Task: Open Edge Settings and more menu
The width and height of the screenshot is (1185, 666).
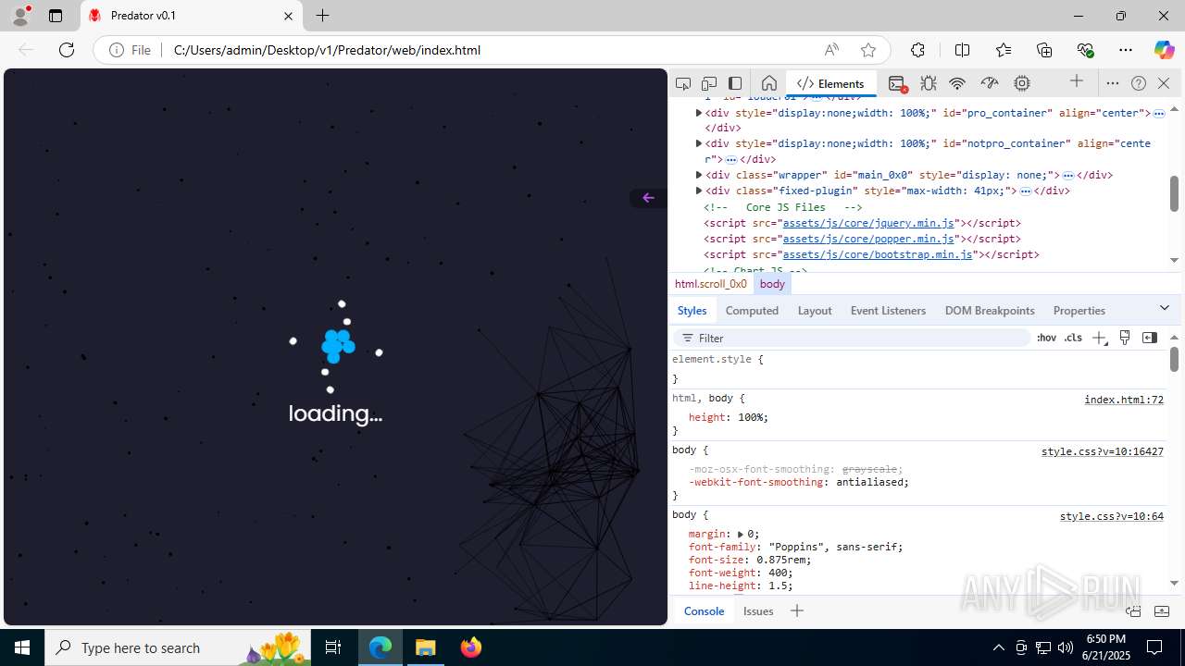Action: point(1126,50)
